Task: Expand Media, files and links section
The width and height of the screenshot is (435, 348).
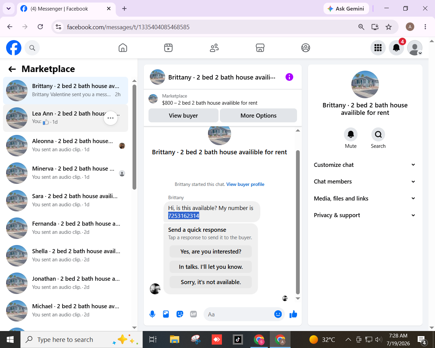Action: (x=365, y=198)
